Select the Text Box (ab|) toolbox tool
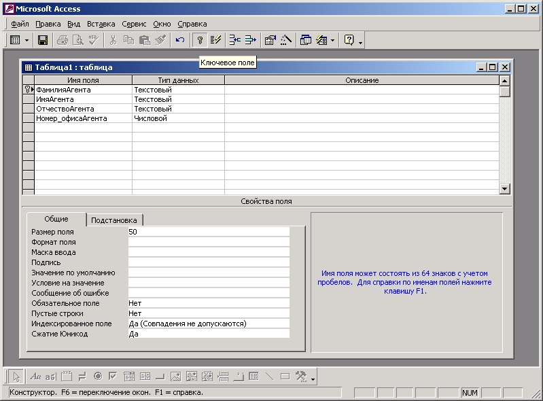543x401 pixels. [x=50, y=377]
